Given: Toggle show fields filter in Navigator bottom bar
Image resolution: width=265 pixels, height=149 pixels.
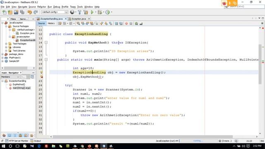Looking at the screenshot, I should 10,135.
